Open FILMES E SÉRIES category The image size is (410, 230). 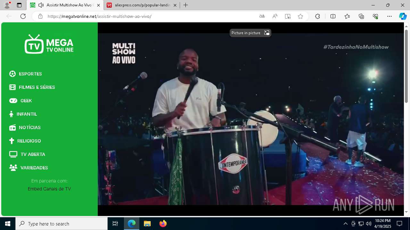[x=37, y=87]
